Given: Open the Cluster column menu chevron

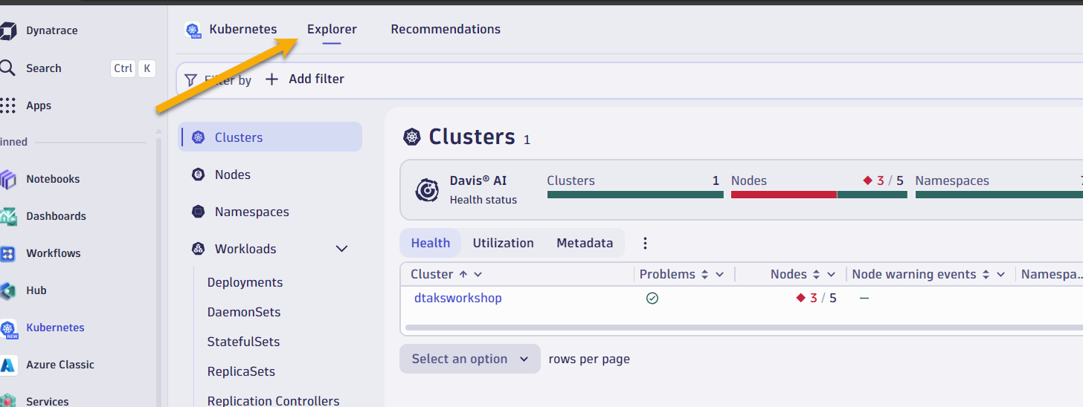Looking at the screenshot, I should tap(478, 275).
